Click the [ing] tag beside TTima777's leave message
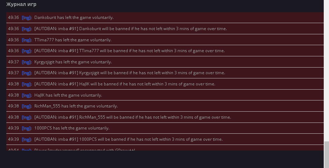Image resolution: width=329 pixels, height=168 pixels. tap(27, 40)
